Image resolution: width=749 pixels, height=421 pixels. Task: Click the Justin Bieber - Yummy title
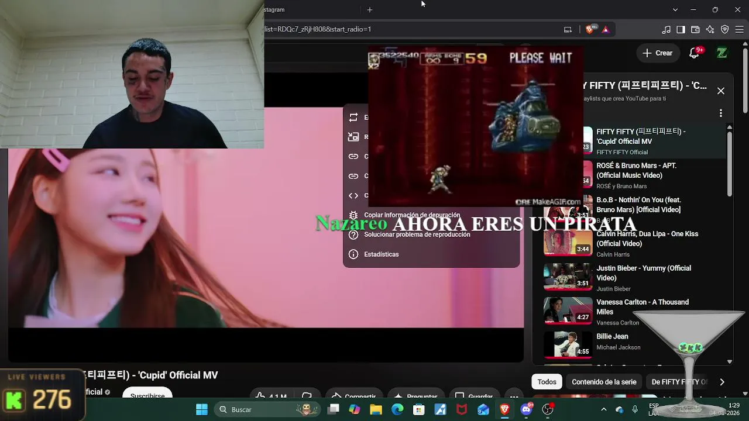point(644,273)
